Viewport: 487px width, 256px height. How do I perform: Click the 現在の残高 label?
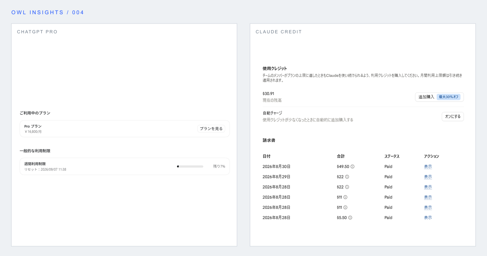pyautogui.click(x=272, y=100)
